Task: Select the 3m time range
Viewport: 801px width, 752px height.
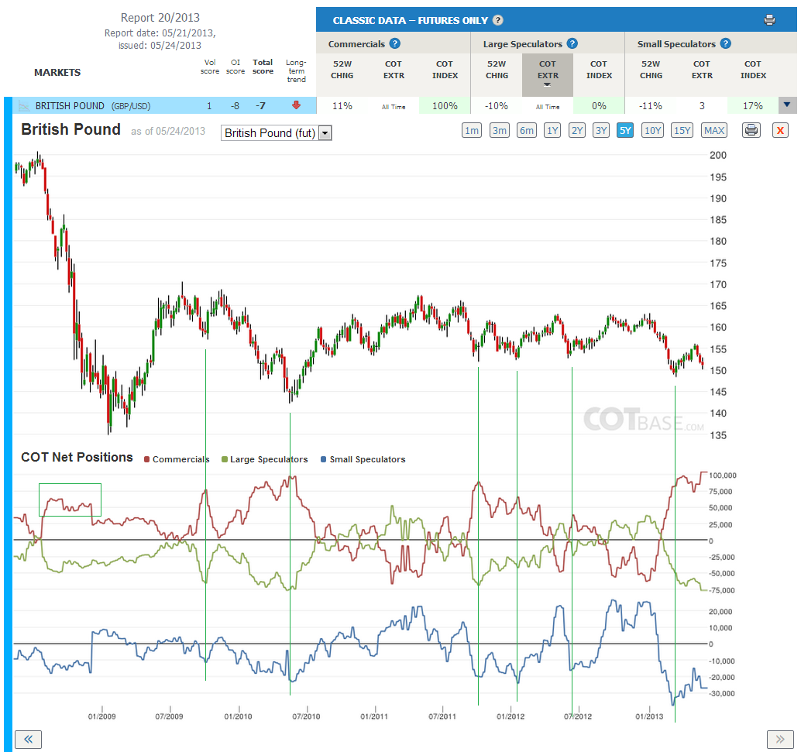Action: coord(499,130)
